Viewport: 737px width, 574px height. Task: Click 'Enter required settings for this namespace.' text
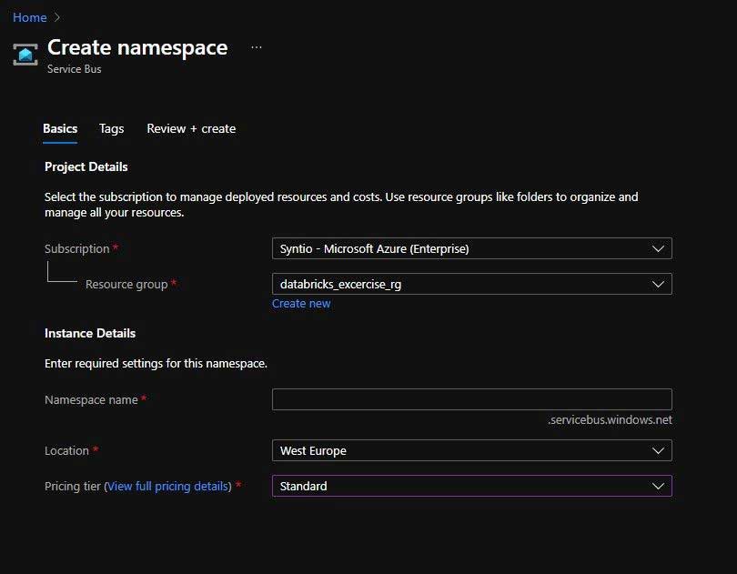(156, 363)
